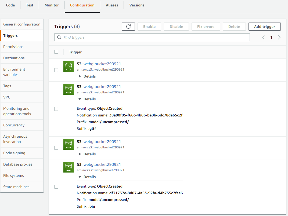The width and height of the screenshot is (288, 216).
Task: Open webglbucket290921 link in the last trigger
Action: (102, 164)
